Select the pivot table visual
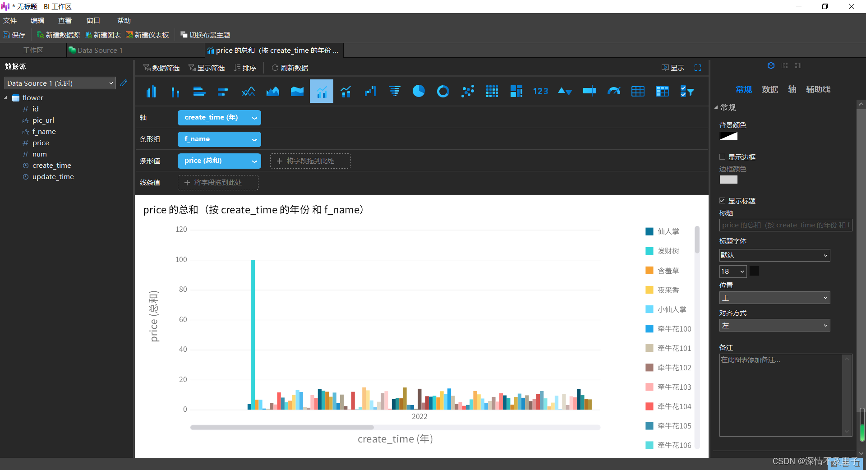This screenshot has height=470, width=866. [x=662, y=92]
